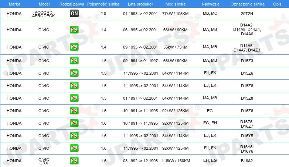This screenshot has width=289, height=167.
Task: Click the ON diesel fuel icon for Accord Aerodeck
Action: tap(74, 13)
